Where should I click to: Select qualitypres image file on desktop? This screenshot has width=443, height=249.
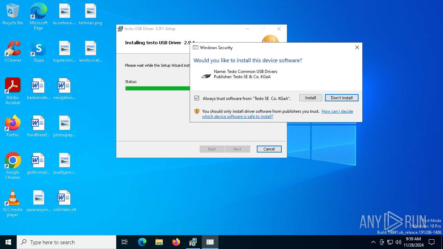tap(64, 164)
